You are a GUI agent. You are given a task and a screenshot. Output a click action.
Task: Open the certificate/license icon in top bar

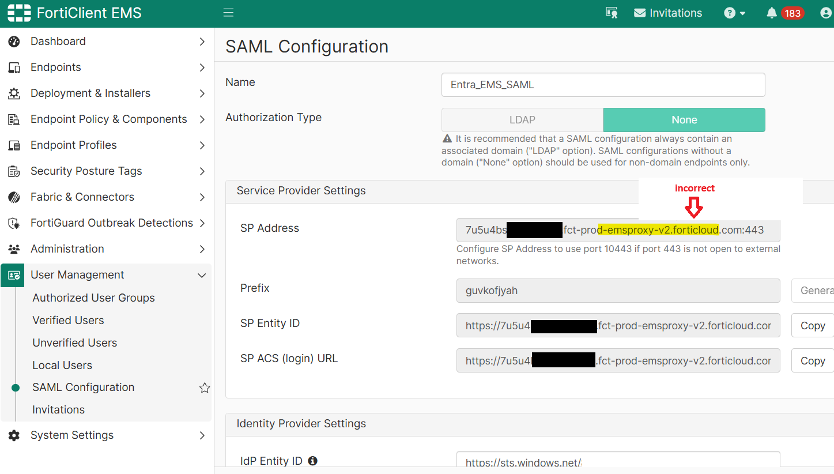click(x=612, y=13)
